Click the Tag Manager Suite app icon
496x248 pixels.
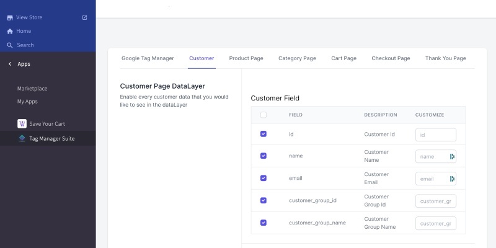(x=22, y=138)
